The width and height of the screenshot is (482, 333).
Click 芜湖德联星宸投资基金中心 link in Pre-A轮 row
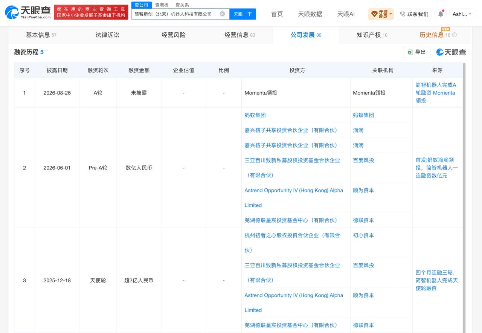(x=291, y=220)
